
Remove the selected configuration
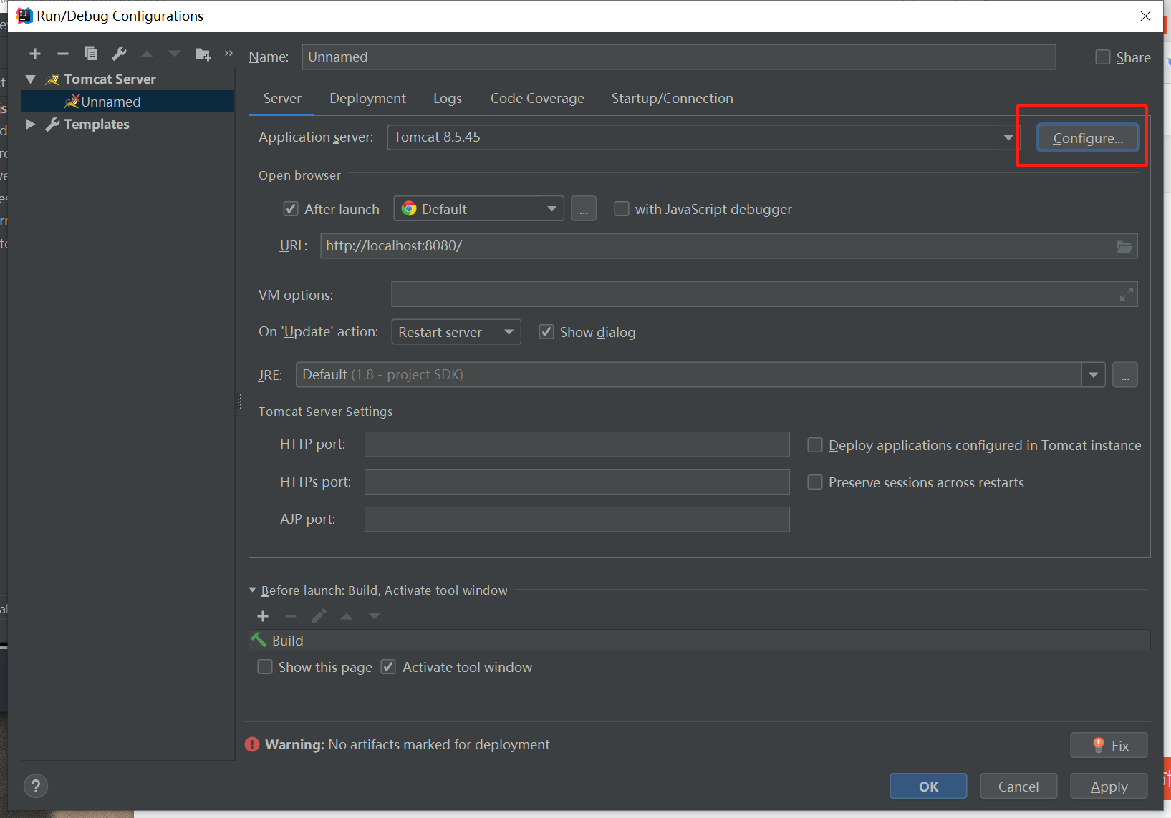pos(63,54)
